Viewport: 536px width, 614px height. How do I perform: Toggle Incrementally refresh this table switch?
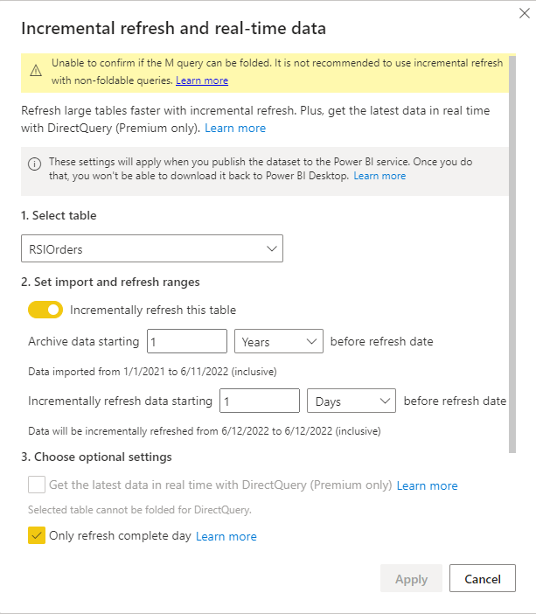[x=45, y=310]
